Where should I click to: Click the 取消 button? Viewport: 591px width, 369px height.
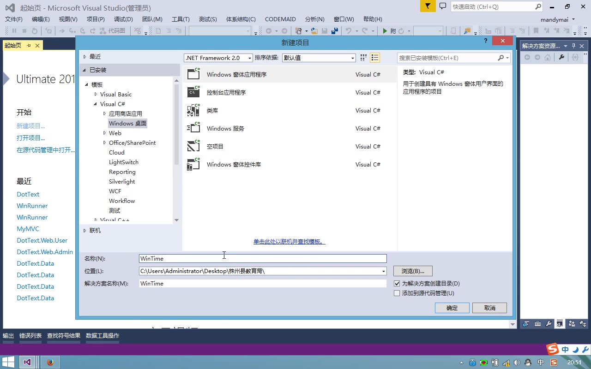click(489, 308)
